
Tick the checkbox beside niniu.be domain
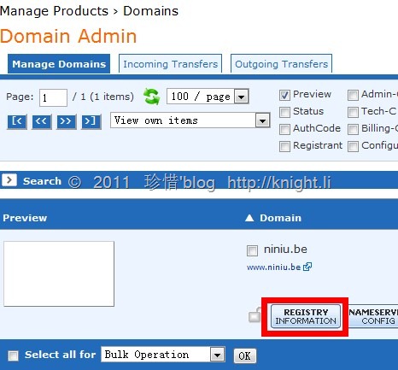(x=252, y=250)
